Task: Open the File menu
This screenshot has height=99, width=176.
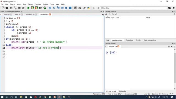Action: (x=2, y=4)
